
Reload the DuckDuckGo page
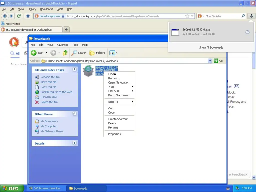19,16
